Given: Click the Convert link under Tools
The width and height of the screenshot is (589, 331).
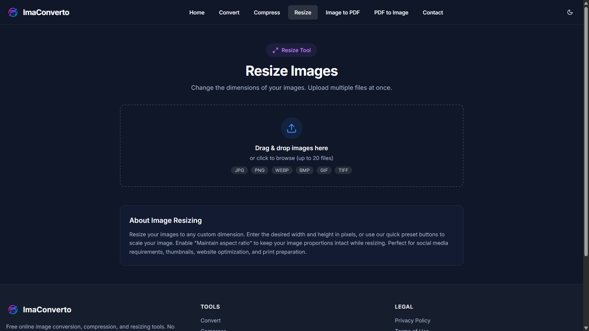Looking at the screenshot, I should (210, 320).
